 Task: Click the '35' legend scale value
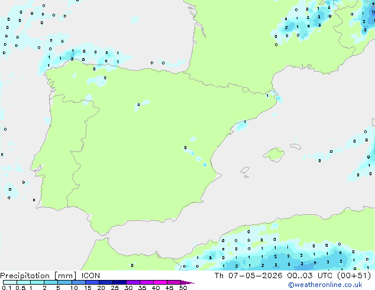(x=142, y=288)
